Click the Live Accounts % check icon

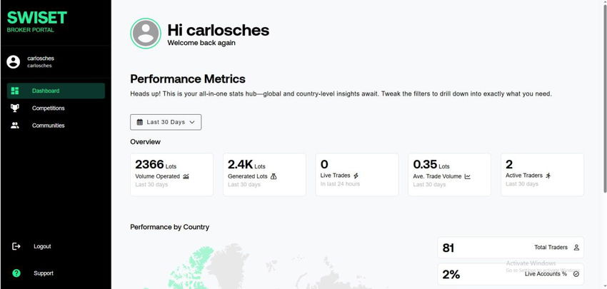pyautogui.click(x=576, y=273)
